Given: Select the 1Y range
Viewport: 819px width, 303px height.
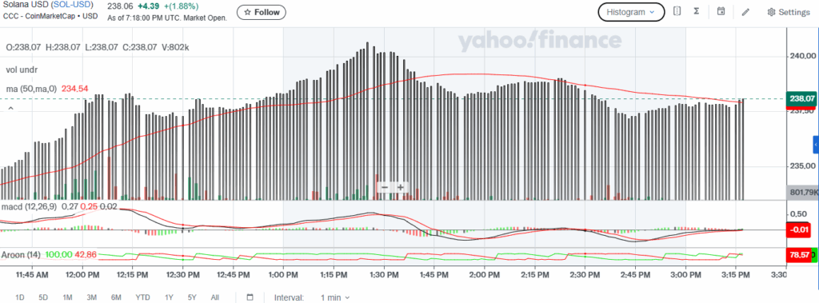Looking at the screenshot, I should point(169,297).
